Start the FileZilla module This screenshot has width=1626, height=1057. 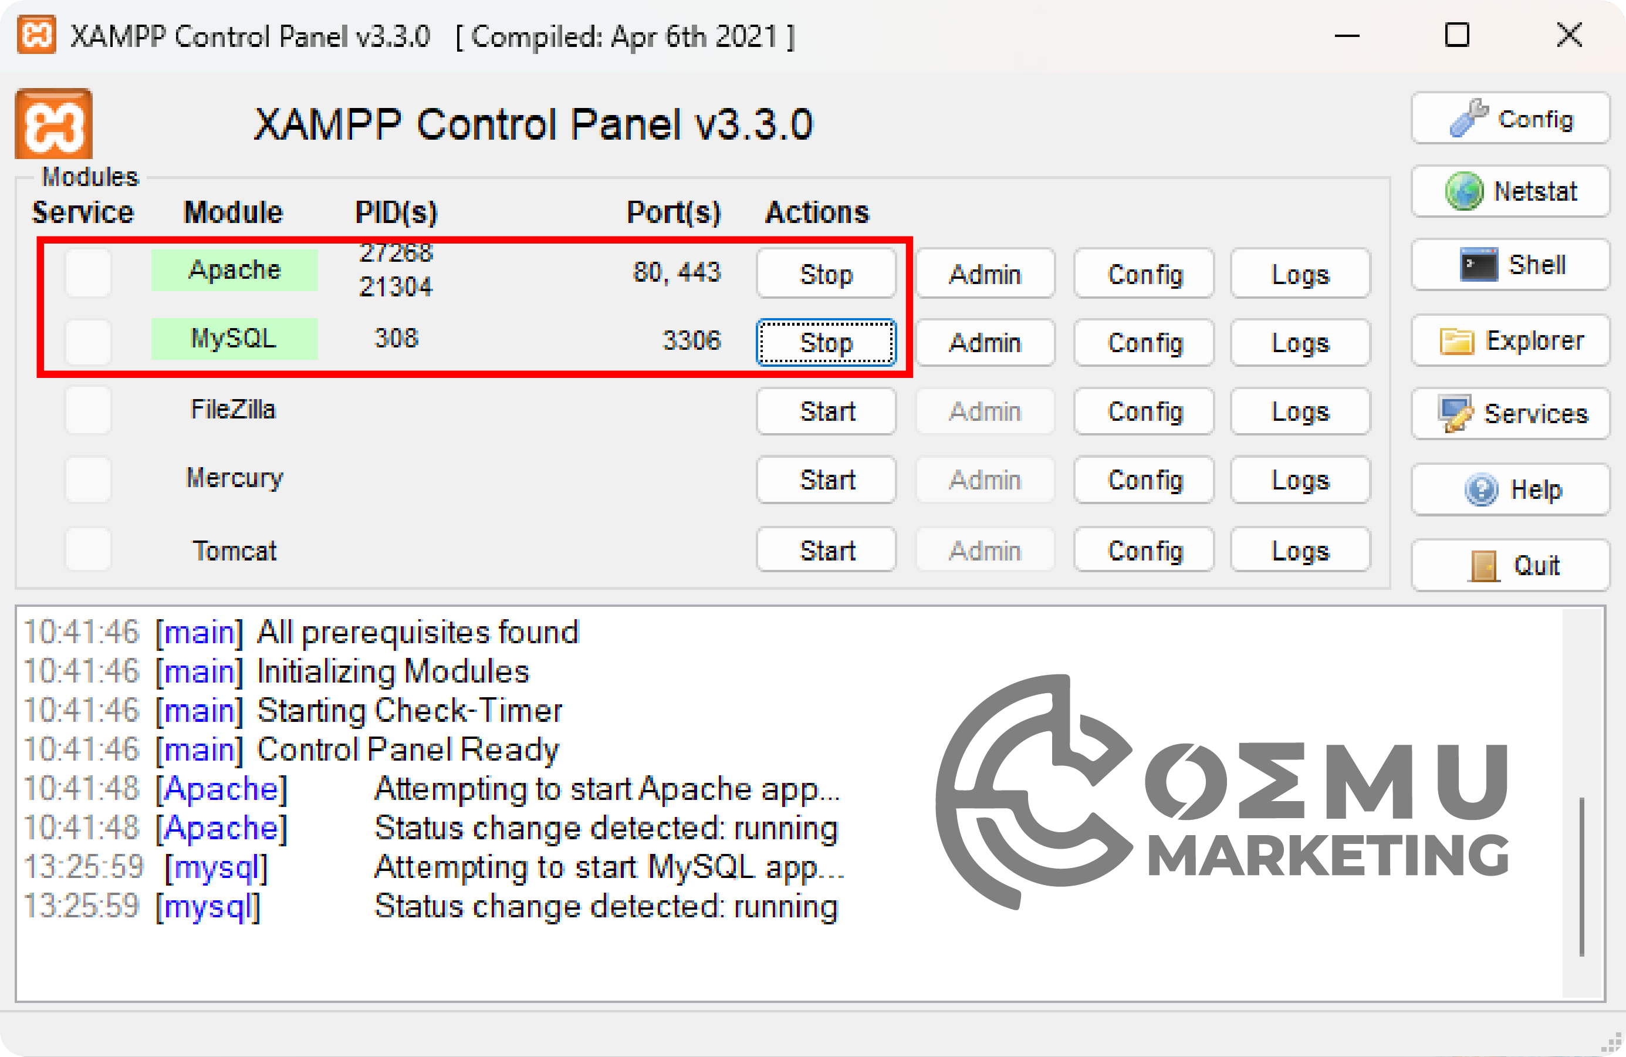[x=826, y=411]
